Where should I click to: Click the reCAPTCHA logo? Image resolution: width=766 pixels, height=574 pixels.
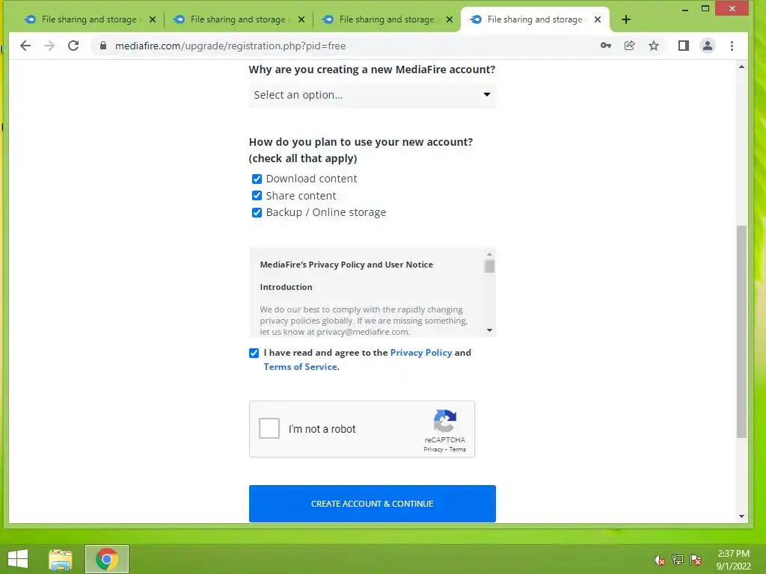click(x=444, y=421)
